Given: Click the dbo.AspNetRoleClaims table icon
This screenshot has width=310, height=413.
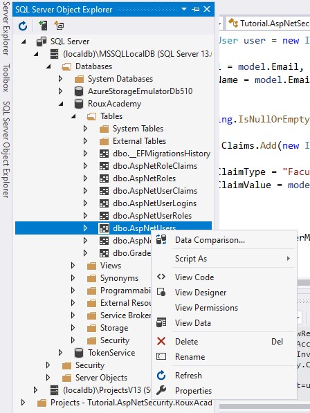Looking at the screenshot, I should pyautogui.click(x=104, y=166).
